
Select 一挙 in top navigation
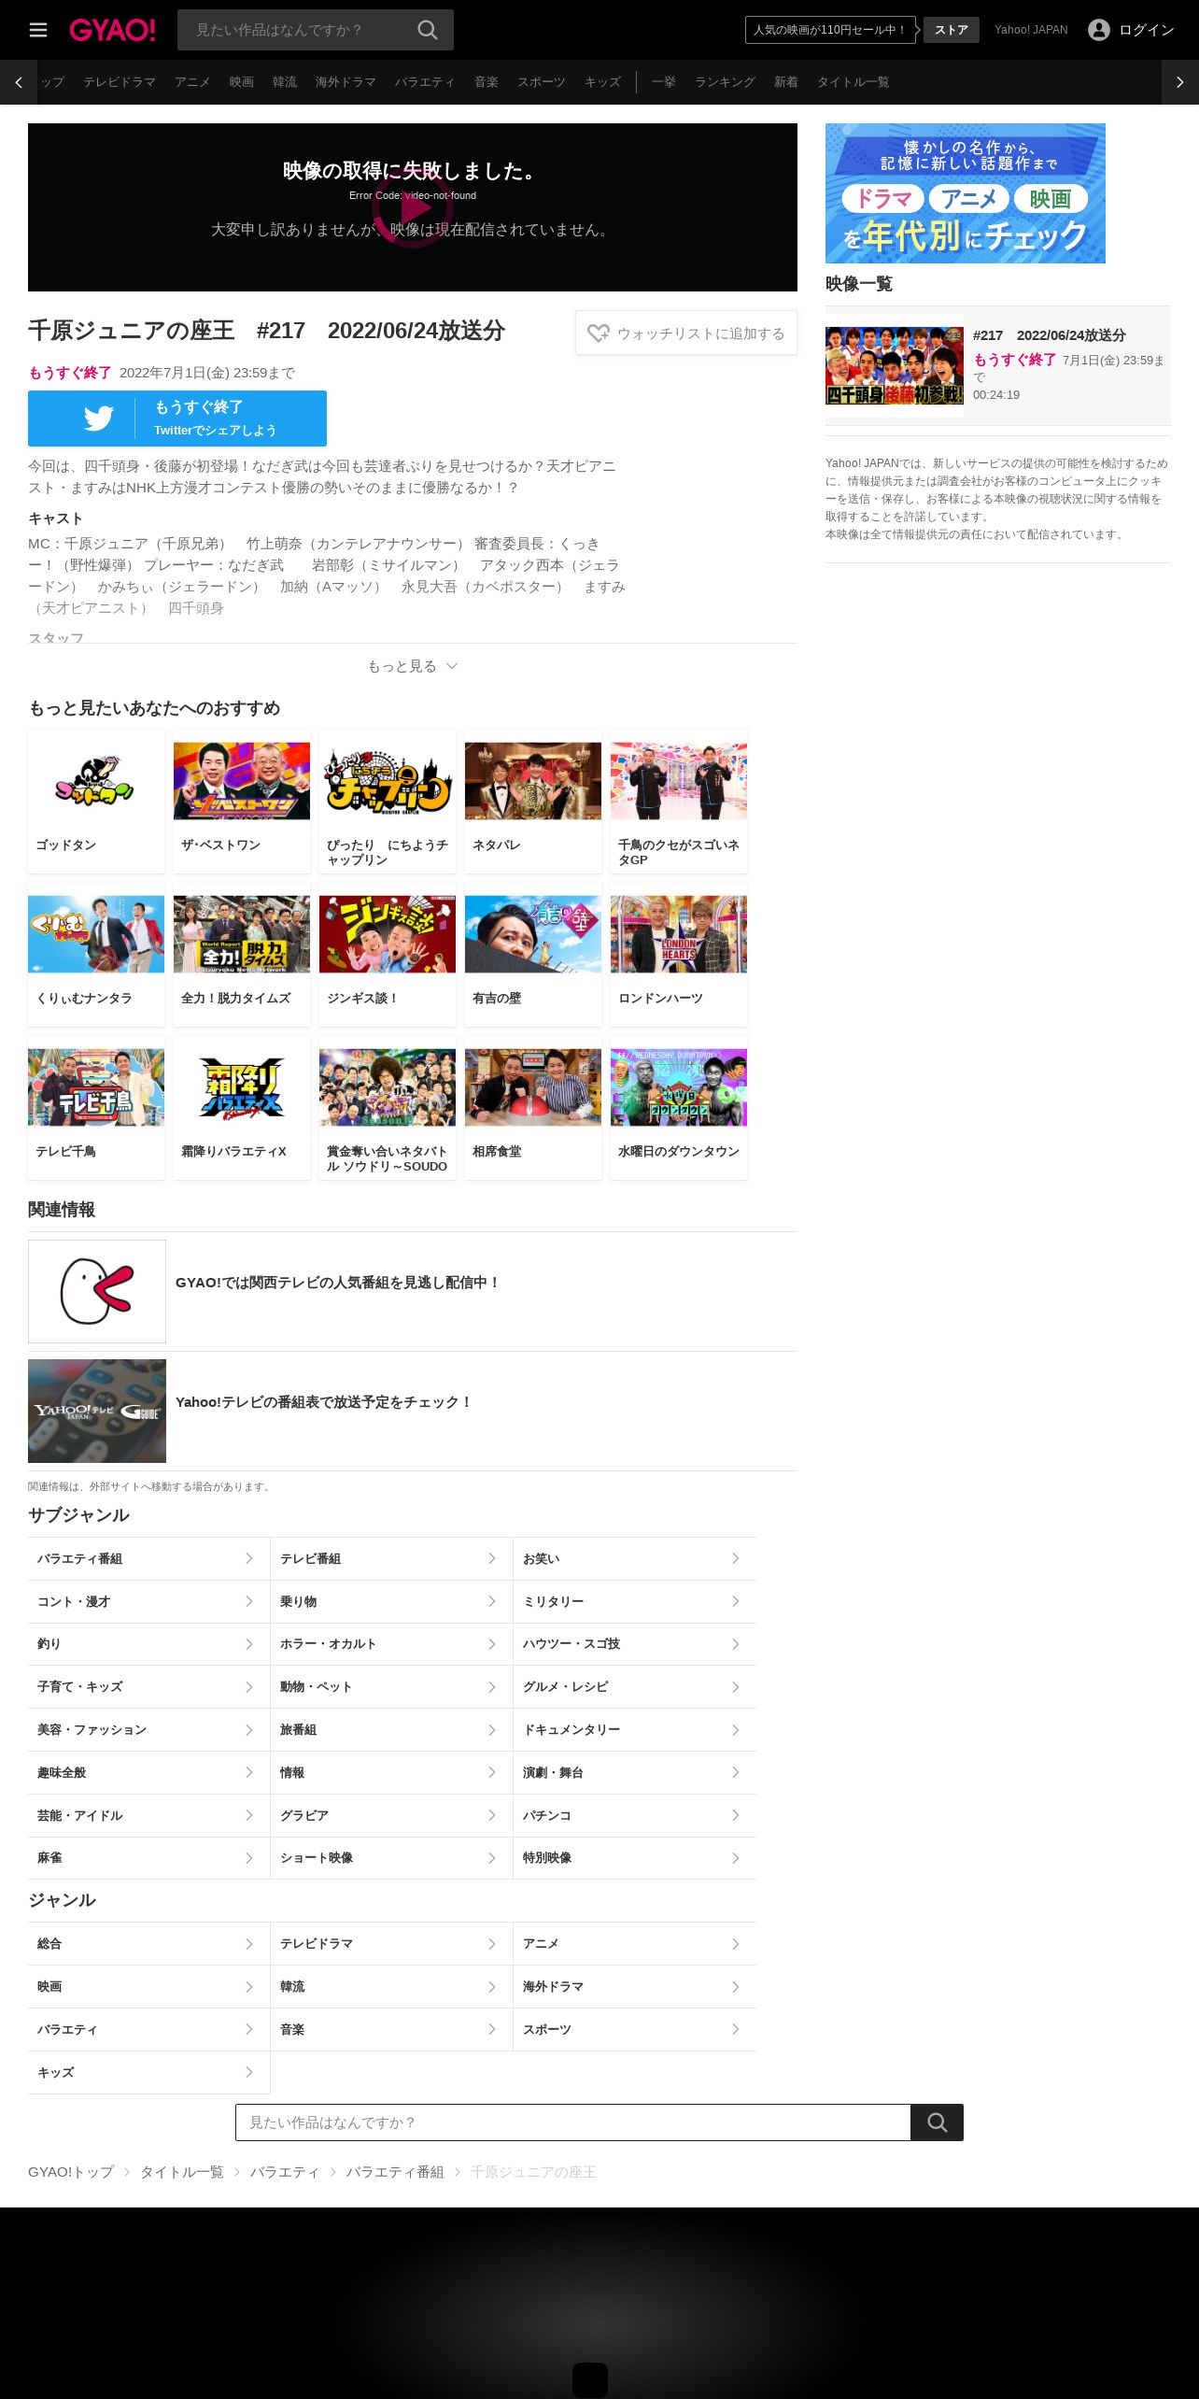tap(664, 82)
